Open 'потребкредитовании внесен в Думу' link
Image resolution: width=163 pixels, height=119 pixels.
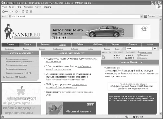tap(69, 93)
